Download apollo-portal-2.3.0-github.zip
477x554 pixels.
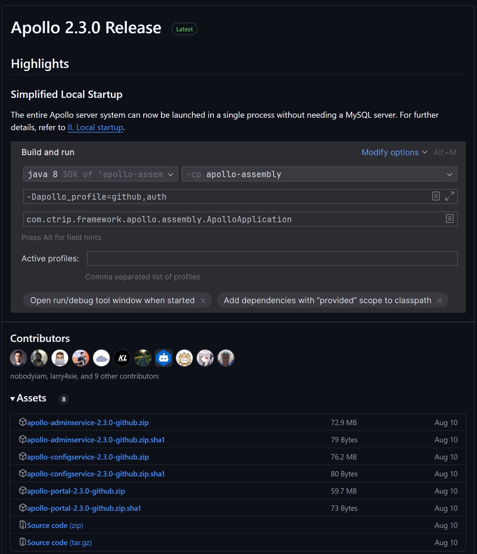(x=76, y=491)
